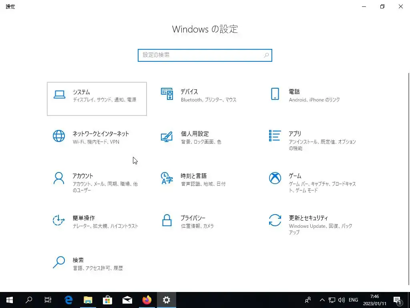Click 'アンインストール、既定値、オプションの機能' description
Viewport: 410px width, 308px height.
coord(322,145)
